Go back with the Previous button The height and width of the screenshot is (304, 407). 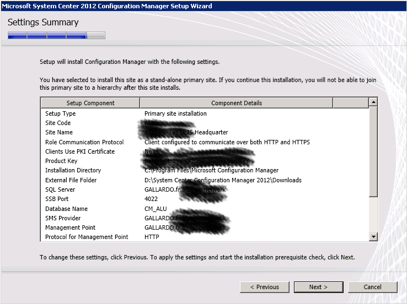[265, 287]
